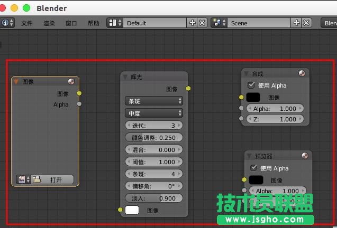337x228 pixels.
Task: Open the 渲染 menu
Action: (49, 23)
